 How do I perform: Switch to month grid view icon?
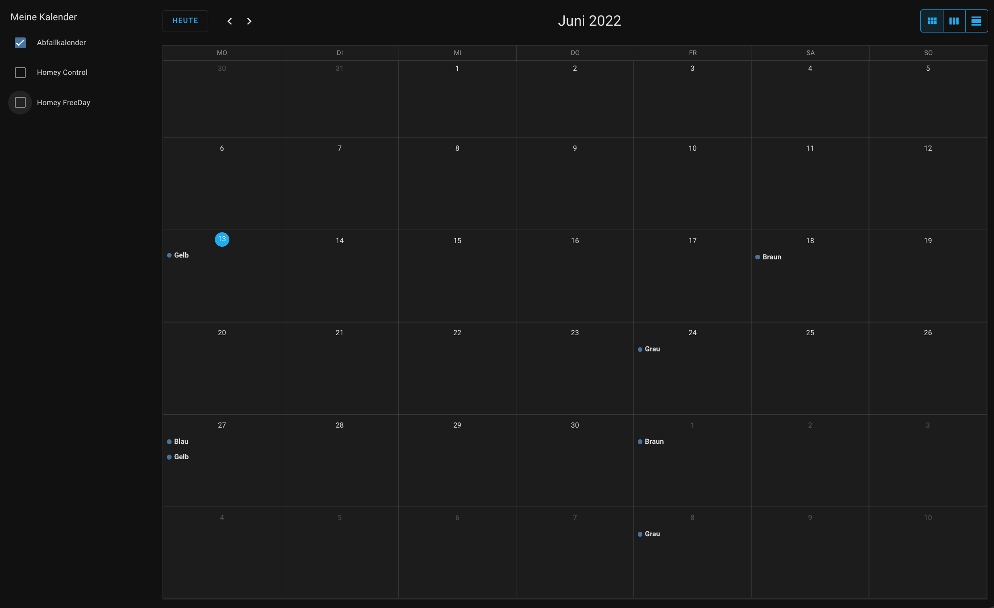point(932,21)
